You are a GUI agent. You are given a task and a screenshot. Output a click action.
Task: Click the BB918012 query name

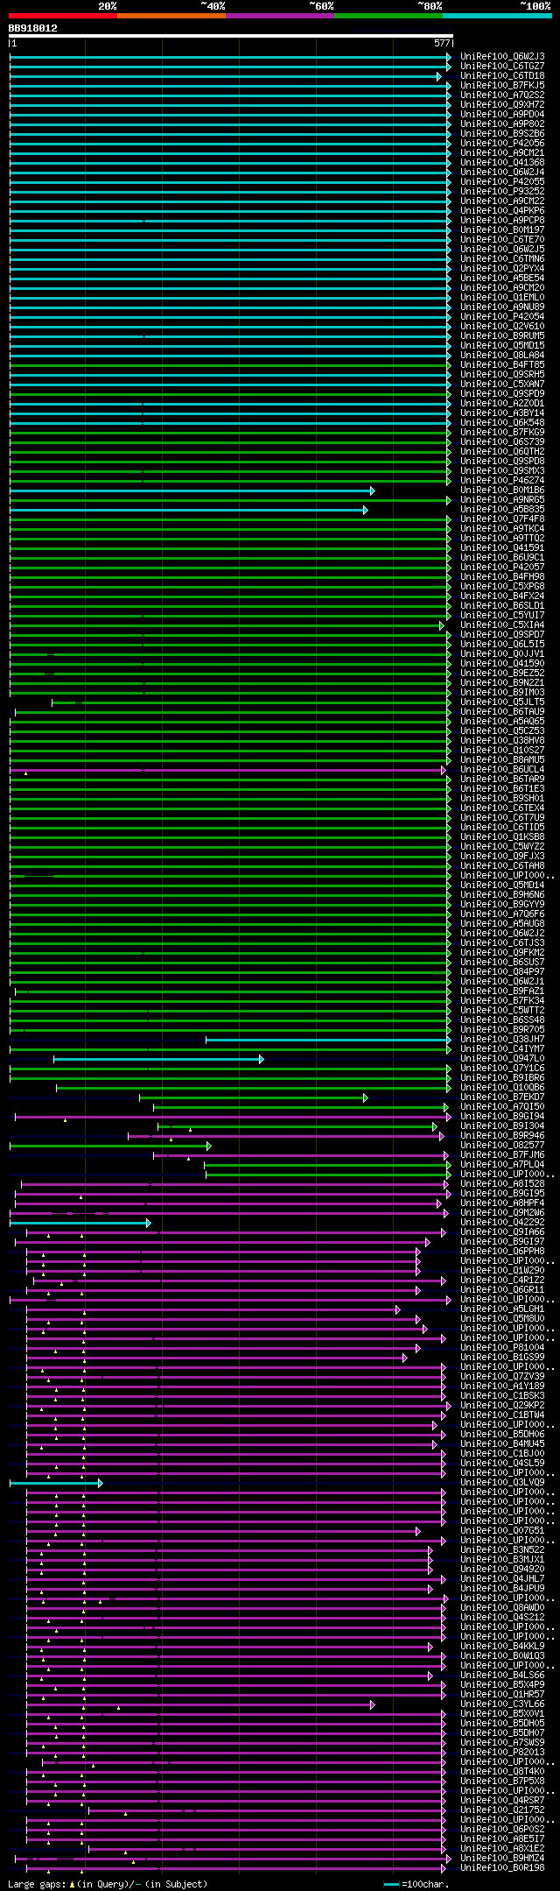point(33,28)
